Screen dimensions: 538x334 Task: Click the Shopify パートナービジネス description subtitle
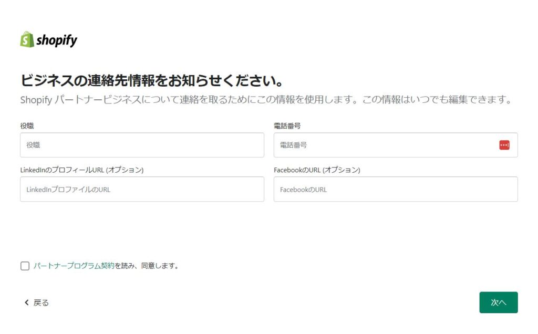[x=266, y=100]
